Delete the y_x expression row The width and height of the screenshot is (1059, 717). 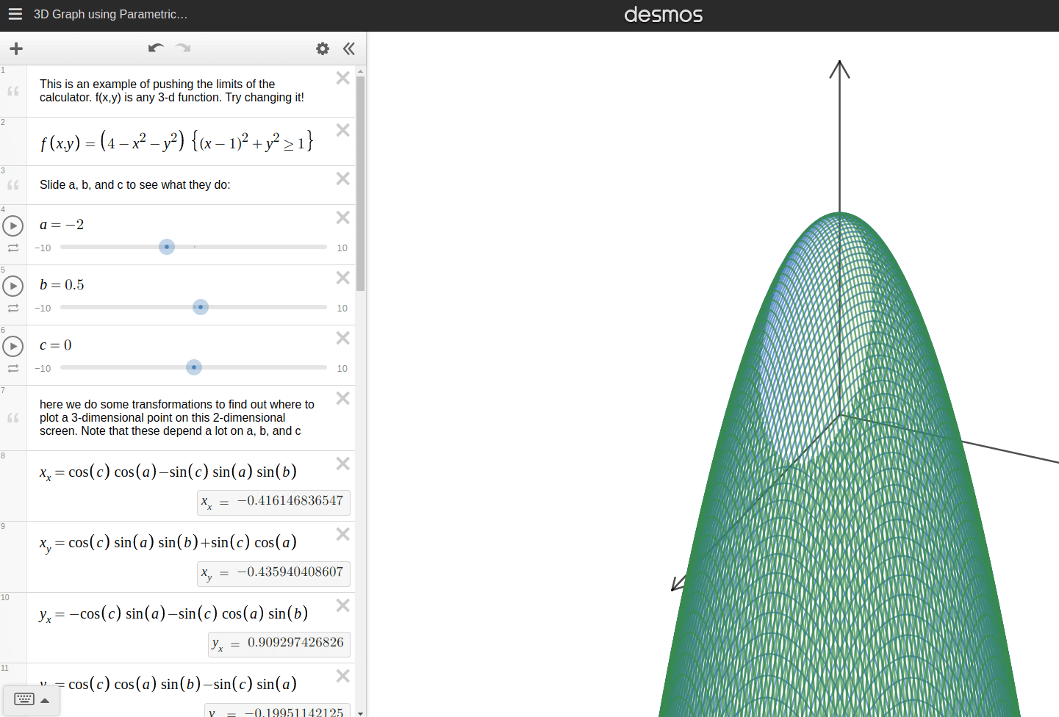(x=342, y=605)
